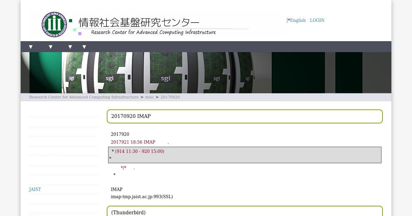Click the JAIST institute seal logo
Viewport: 412px width, 216px height.
[x=54, y=24]
